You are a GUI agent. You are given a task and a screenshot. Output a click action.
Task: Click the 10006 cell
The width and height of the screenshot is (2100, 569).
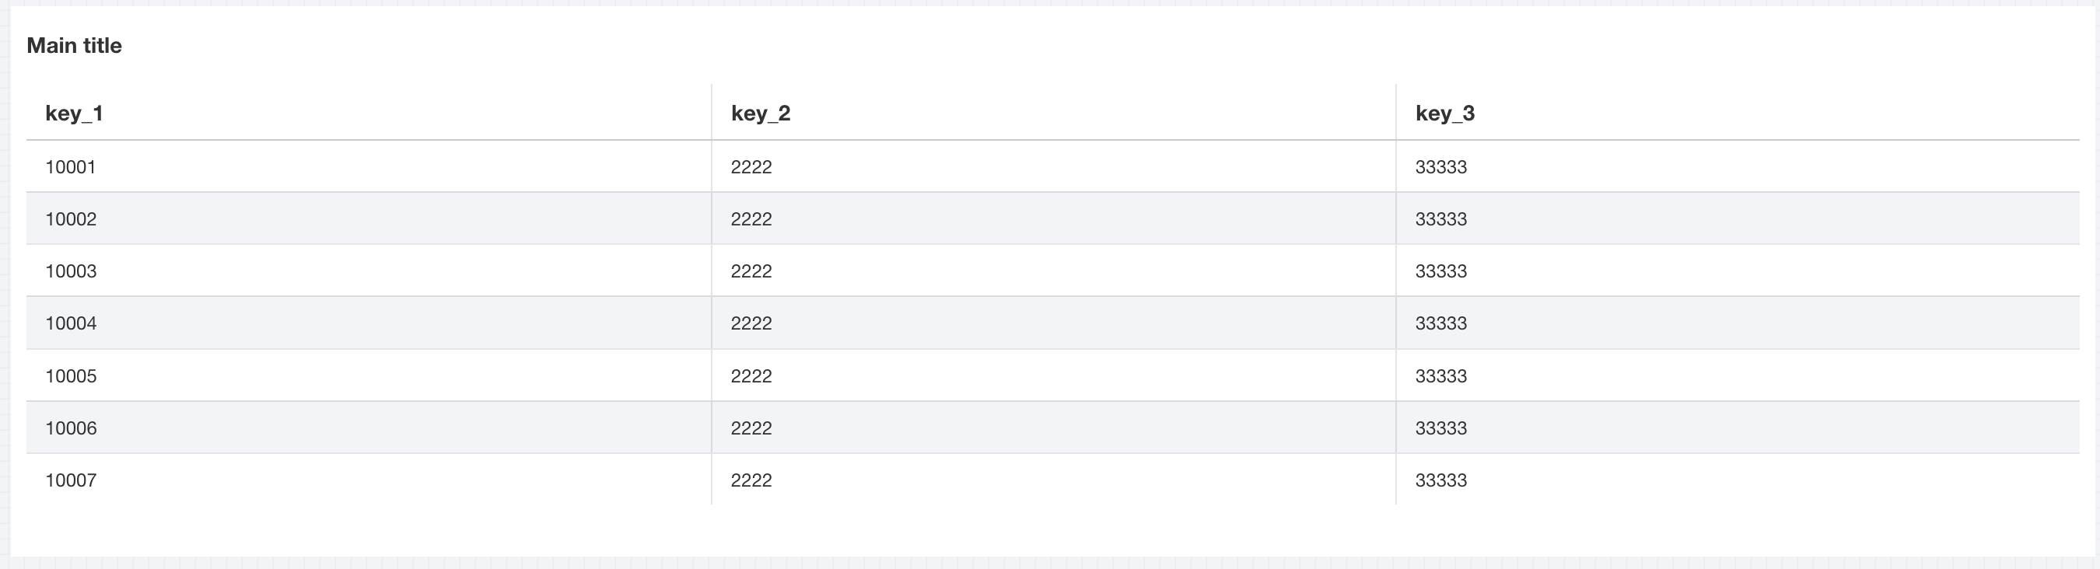tap(71, 428)
